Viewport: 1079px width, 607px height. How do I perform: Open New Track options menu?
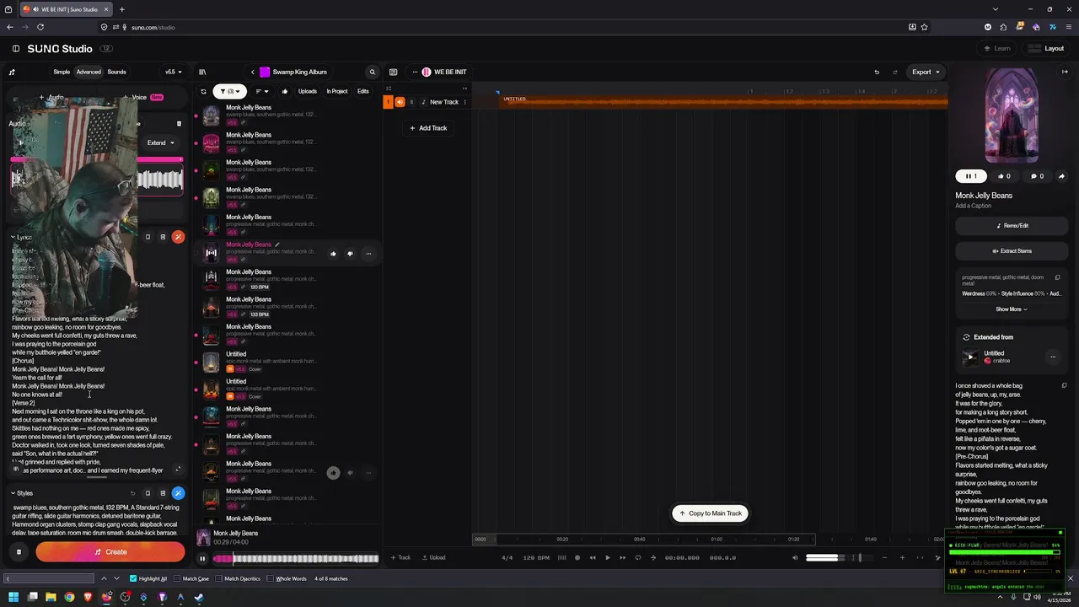[464, 102]
